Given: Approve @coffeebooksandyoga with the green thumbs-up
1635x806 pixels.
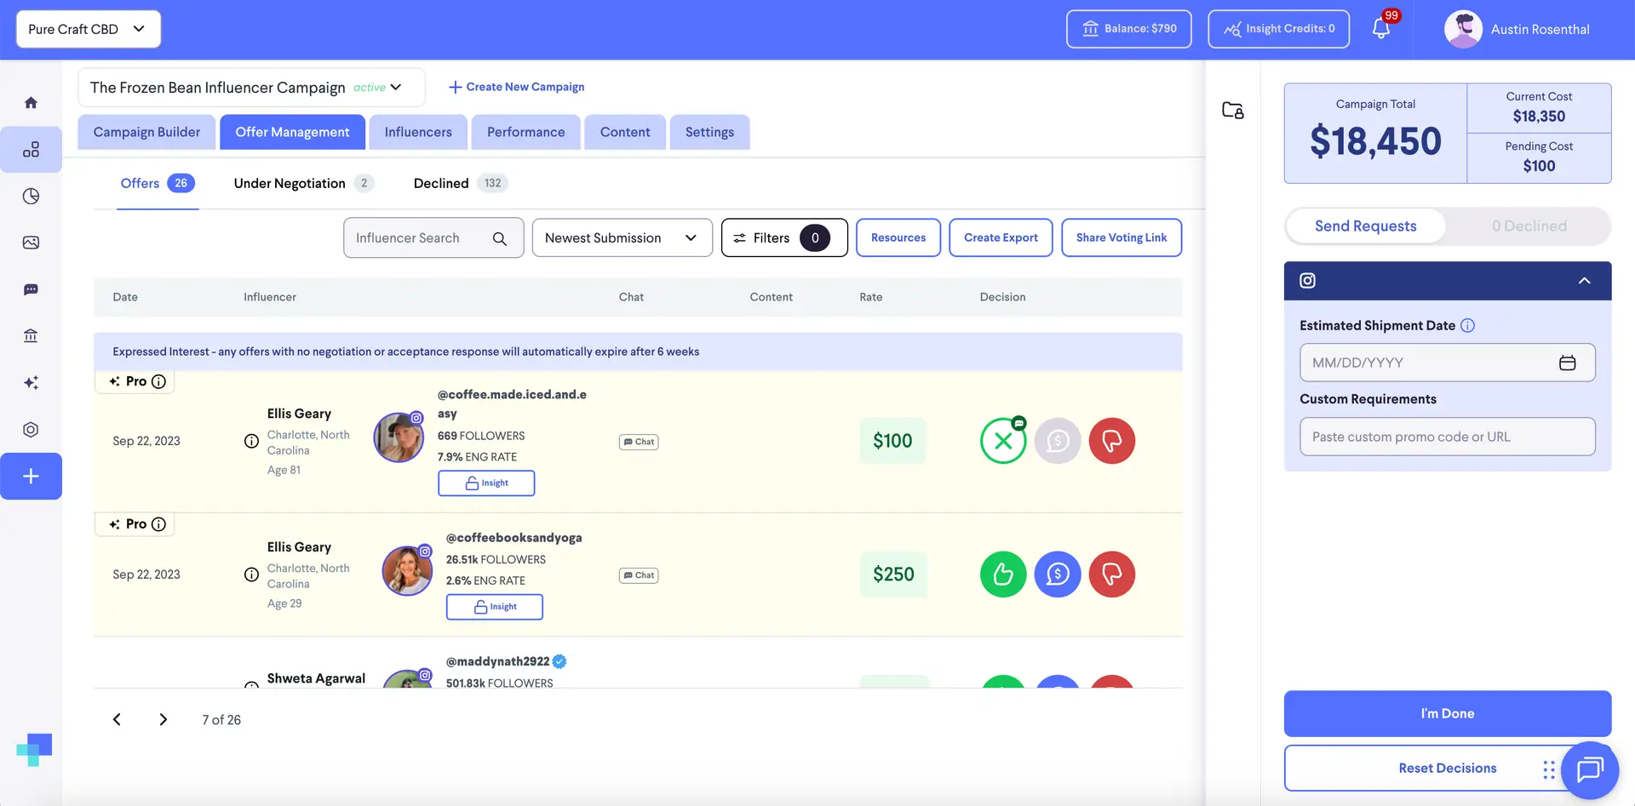Looking at the screenshot, I should tap(1002, 574).
